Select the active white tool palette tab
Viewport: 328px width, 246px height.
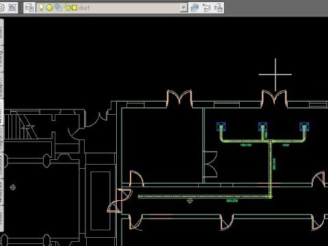click(x=1, y=112)
